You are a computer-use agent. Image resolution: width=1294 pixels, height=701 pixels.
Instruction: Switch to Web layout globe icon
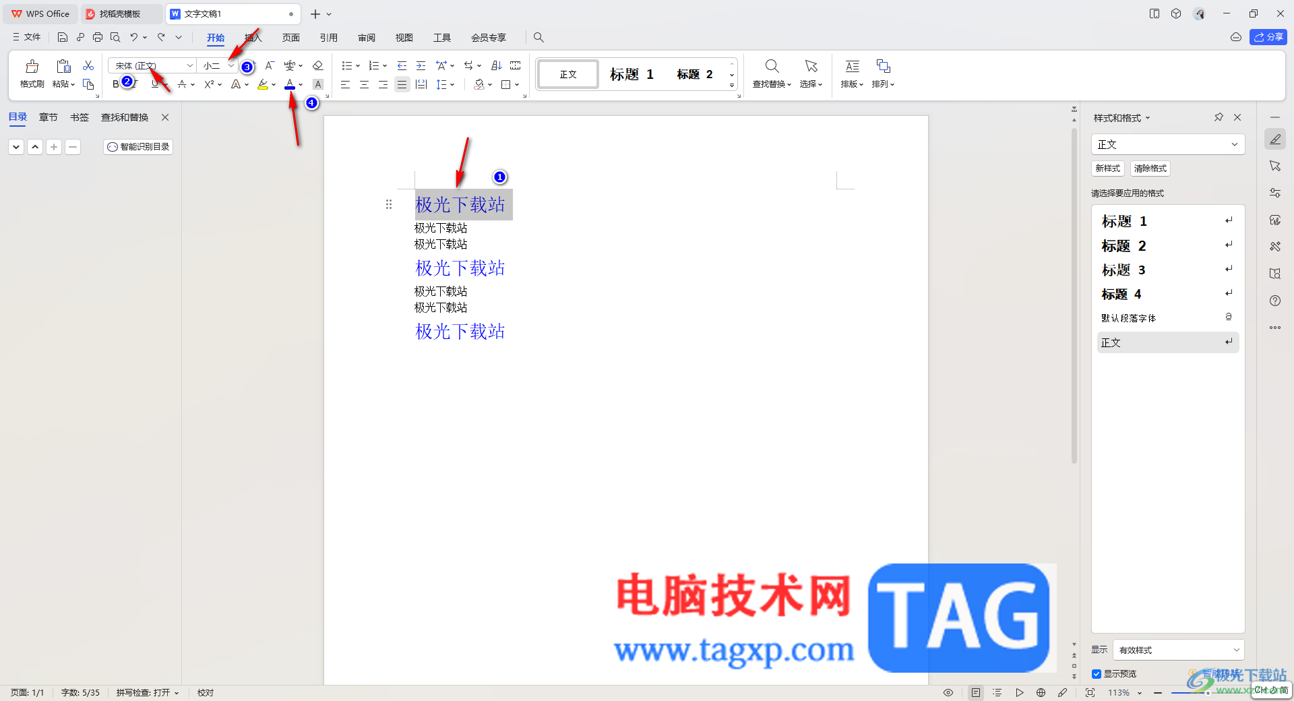pos(1041,692)
